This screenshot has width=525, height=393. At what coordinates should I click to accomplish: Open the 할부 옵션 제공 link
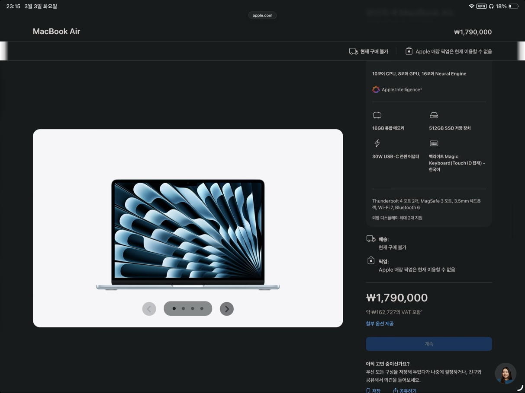point(380,323)
